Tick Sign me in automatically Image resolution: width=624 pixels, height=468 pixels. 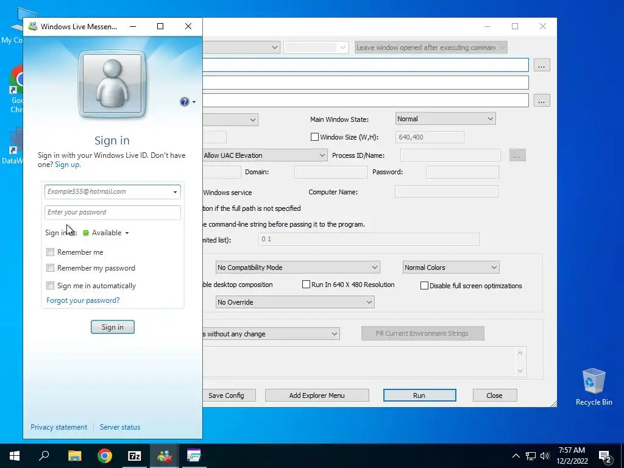pos(50,285)
